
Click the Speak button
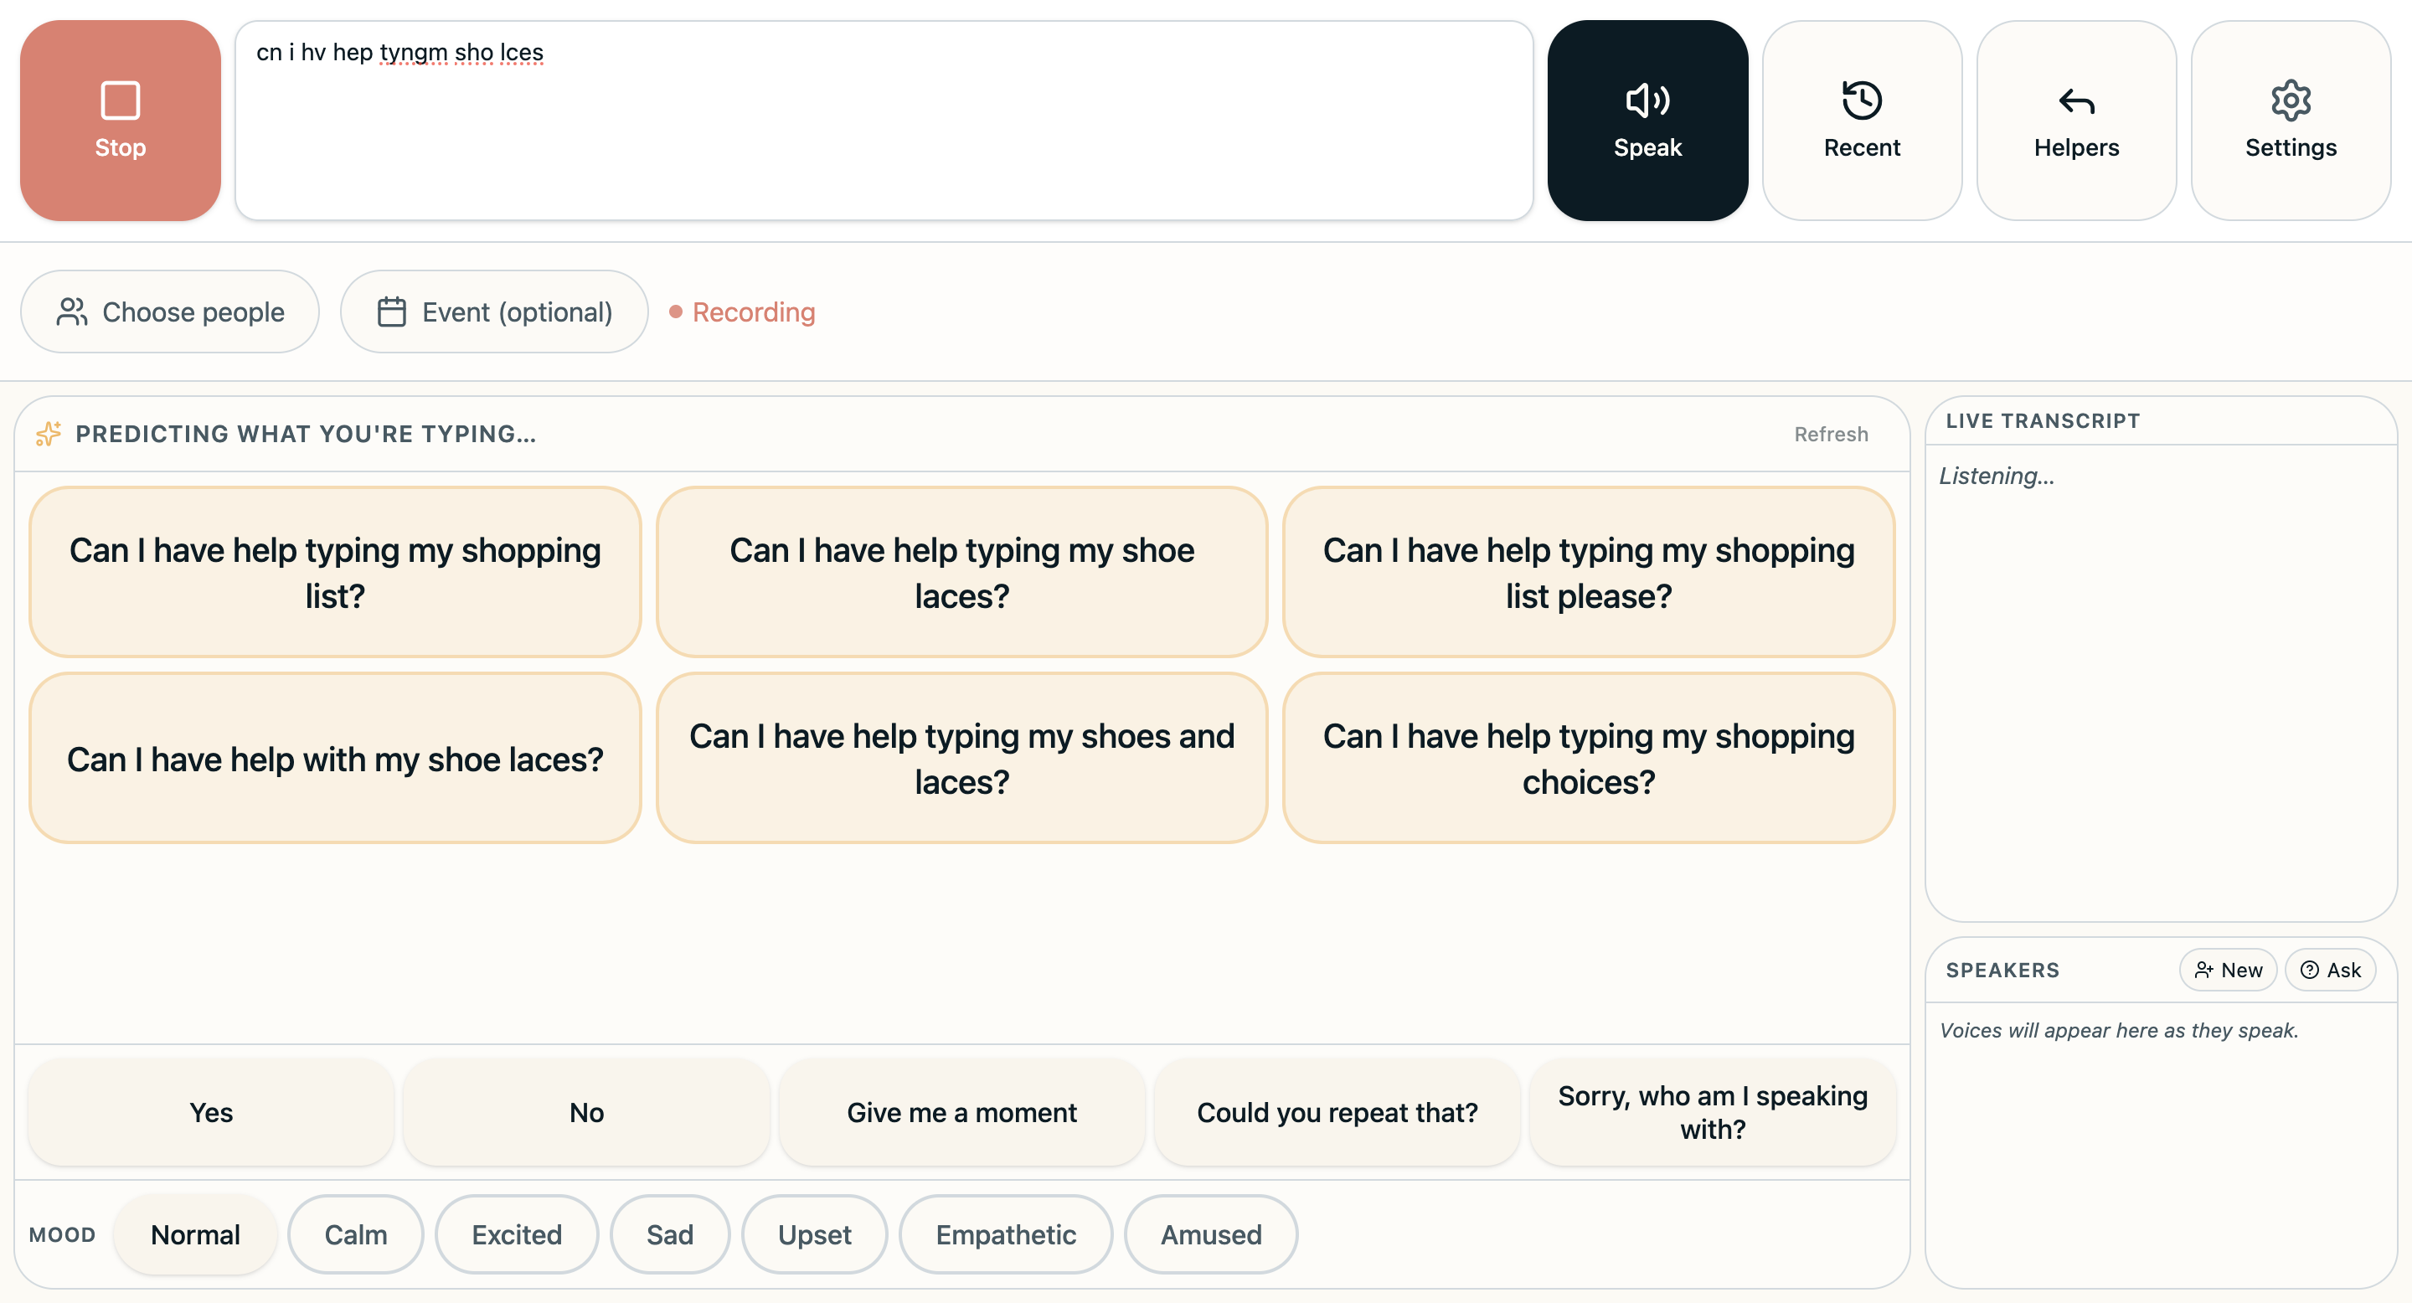click(x=1647, y=121)
